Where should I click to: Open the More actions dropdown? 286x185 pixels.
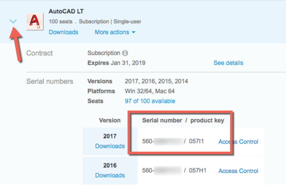coord(115,32)
